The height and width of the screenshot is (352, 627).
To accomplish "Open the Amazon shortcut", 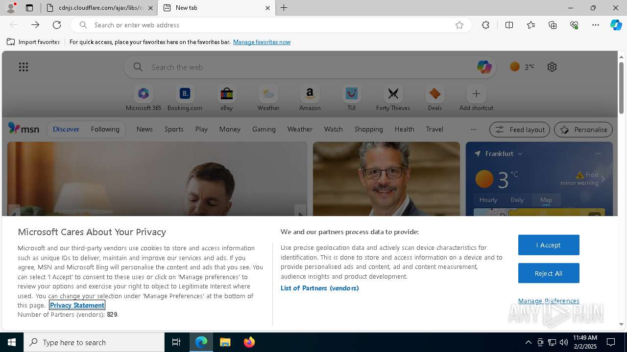I will click(310, 98).
